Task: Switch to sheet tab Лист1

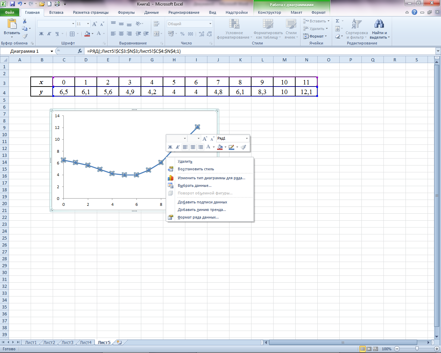Action: coord(31,342)
